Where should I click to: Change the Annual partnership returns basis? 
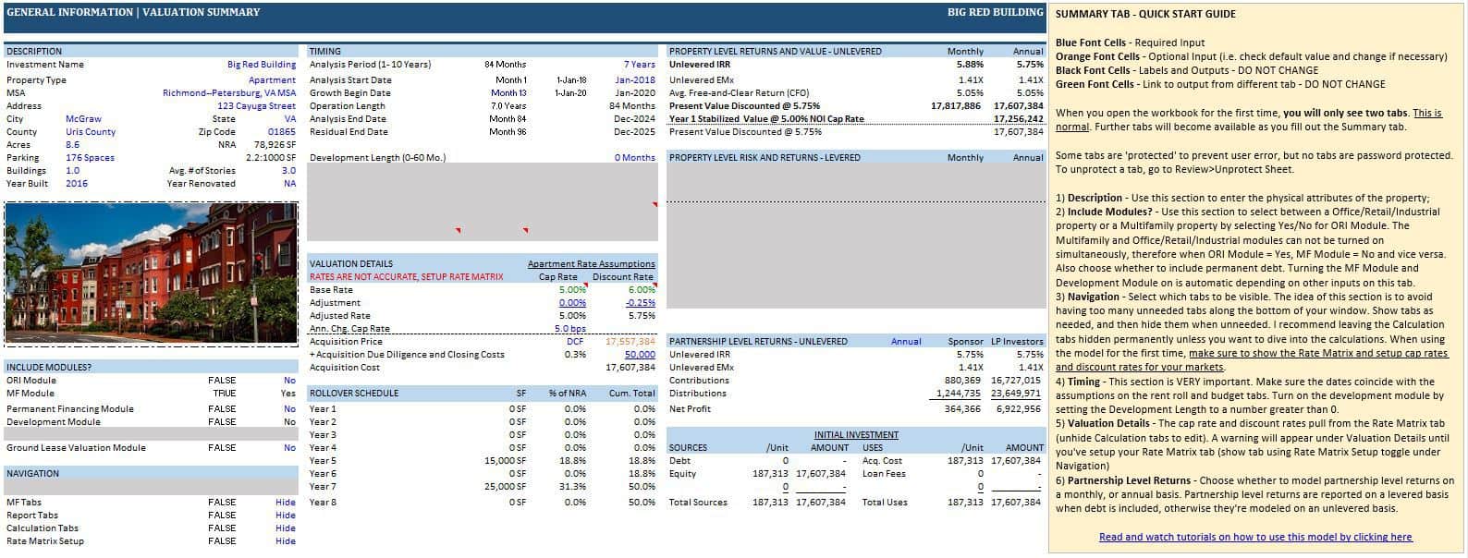(x=905, y=342)
